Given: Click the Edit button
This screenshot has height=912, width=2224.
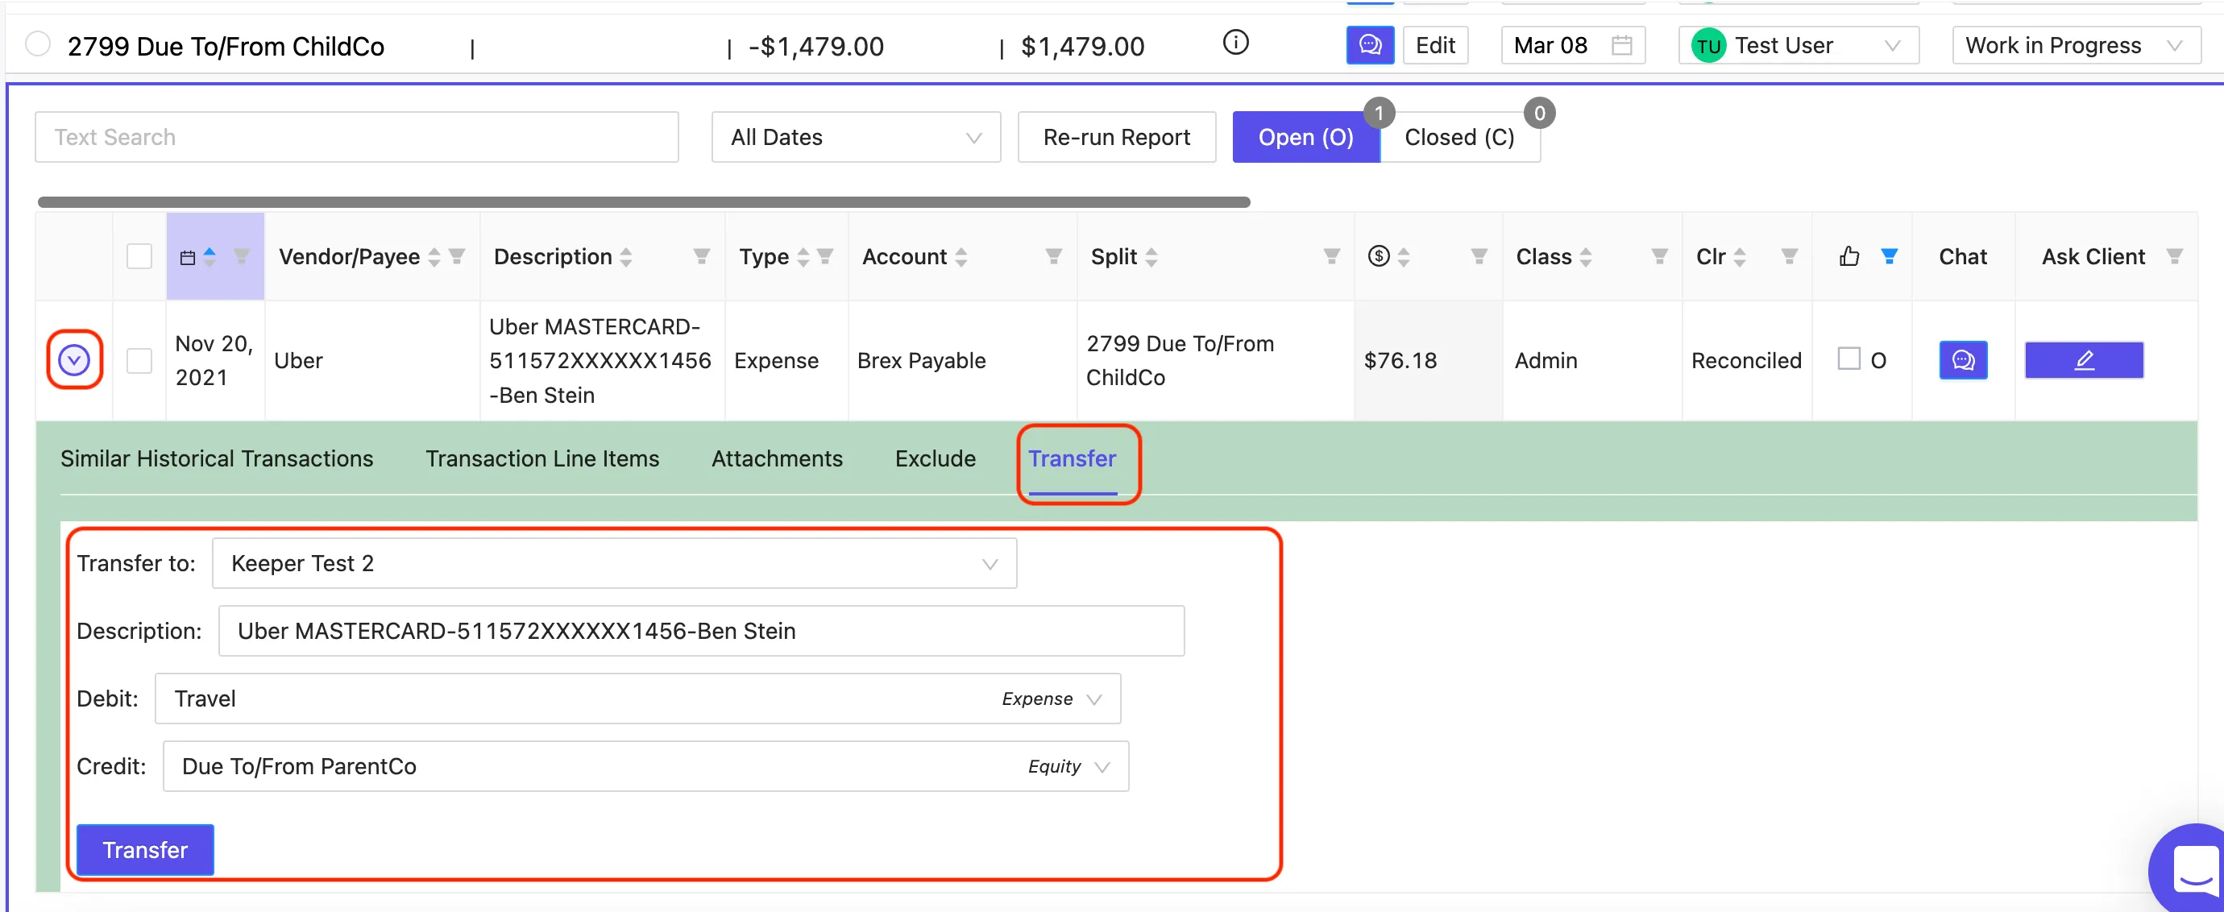Looking at the screenshot, I should tap(1436, 45).
